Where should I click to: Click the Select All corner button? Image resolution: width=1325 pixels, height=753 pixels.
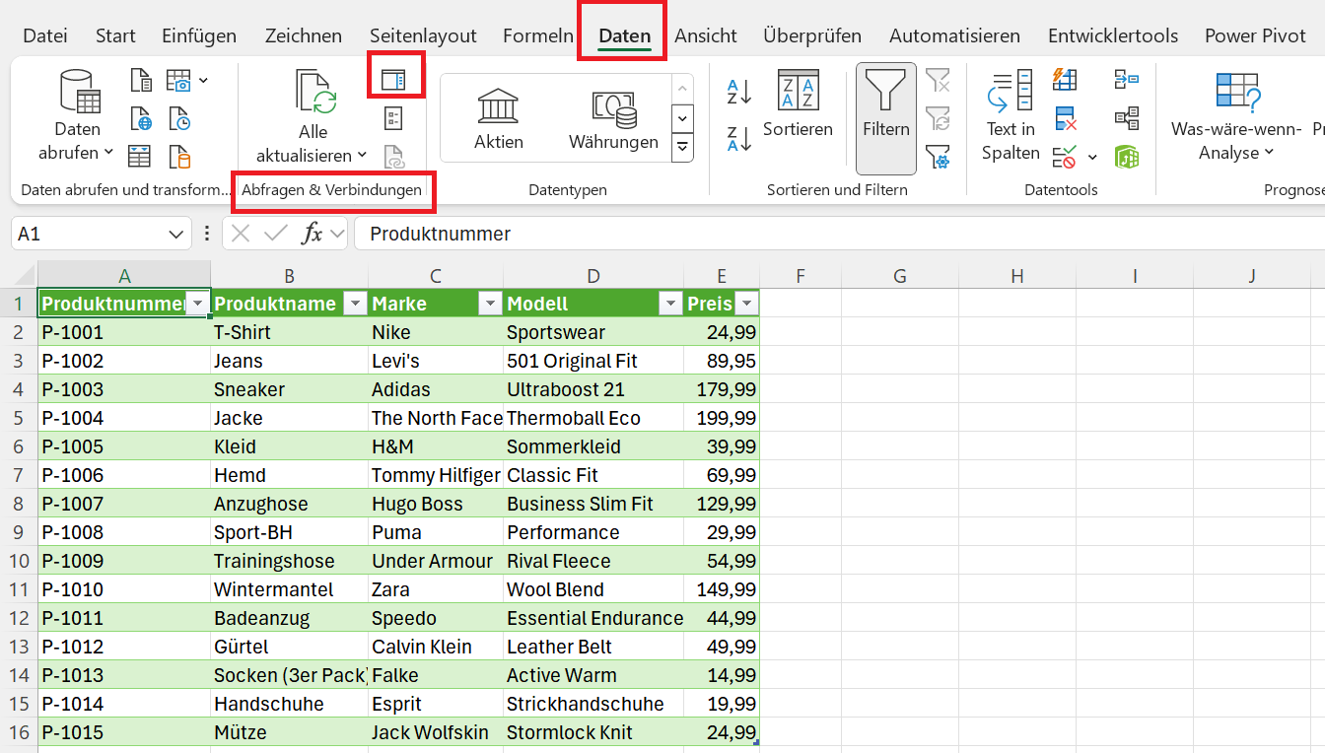click(x=19, y=275)
